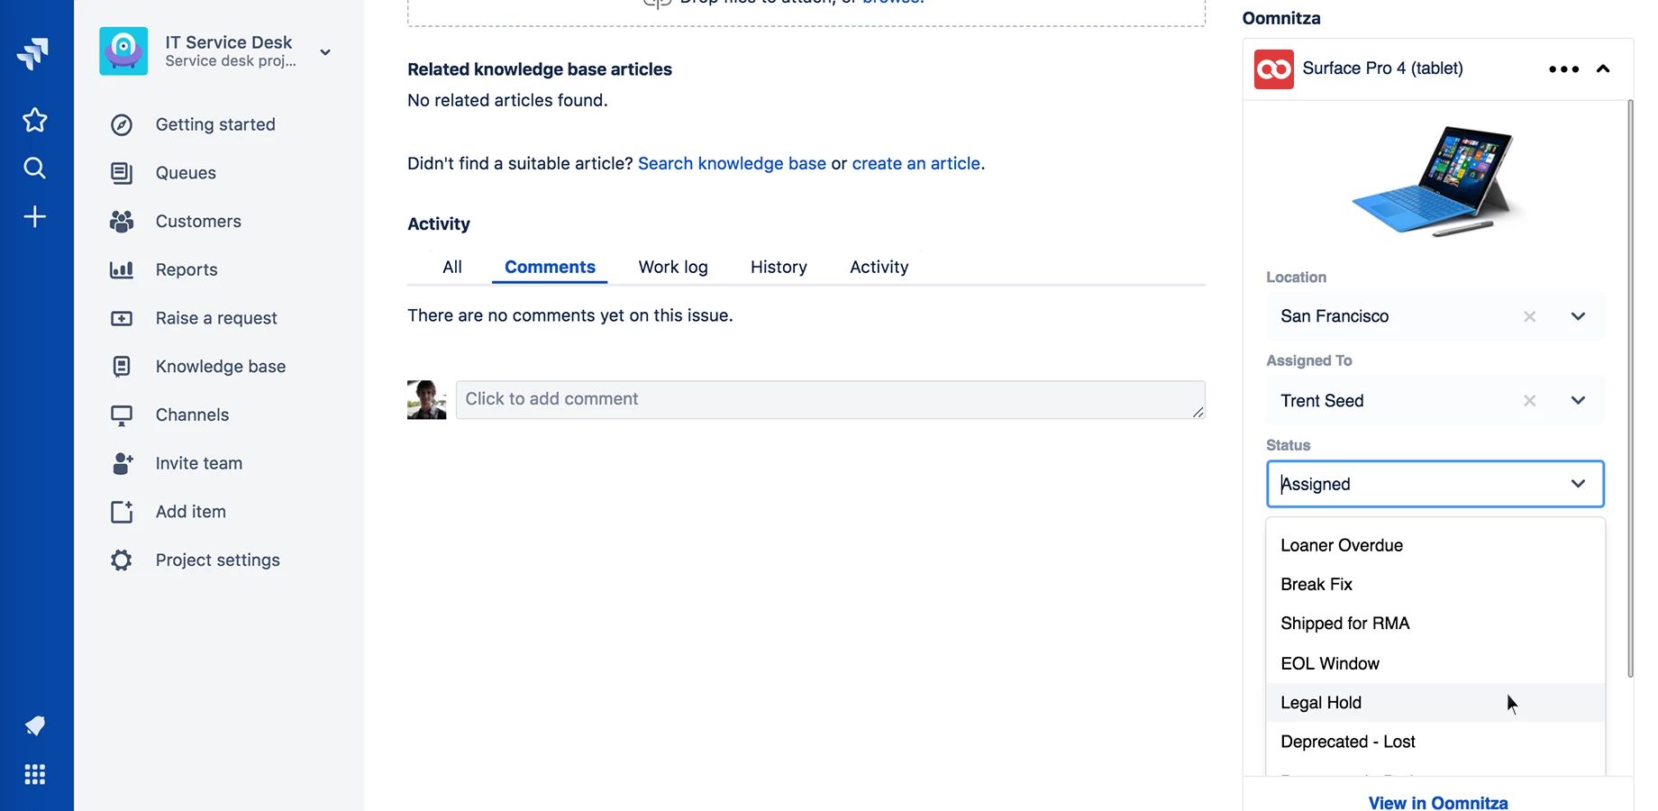Click Reports bar chart icon
This screenshot has width=1658, height=811.
point(122,269)
